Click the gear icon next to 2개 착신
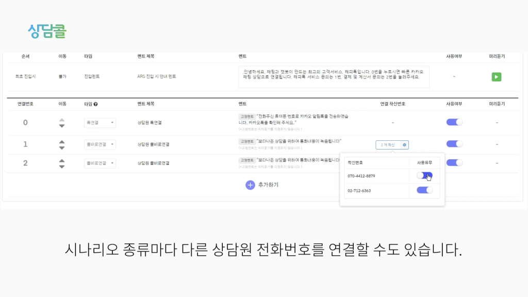This screenshot has width=528, height=297. [404, 145]
